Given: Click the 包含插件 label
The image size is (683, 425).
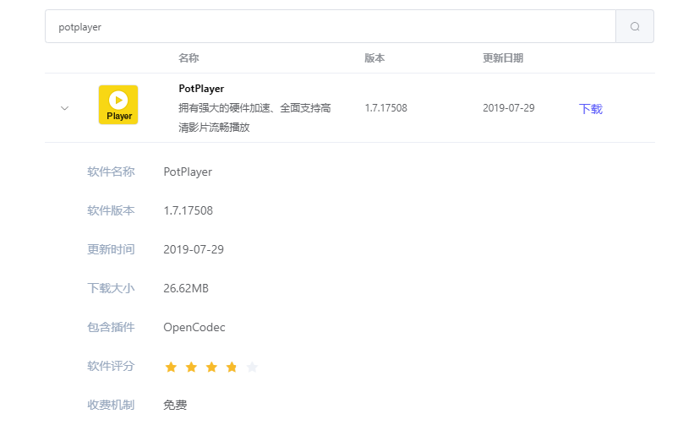Looking at the screenshot, I should pyautogui.click(x=111, y=327).
